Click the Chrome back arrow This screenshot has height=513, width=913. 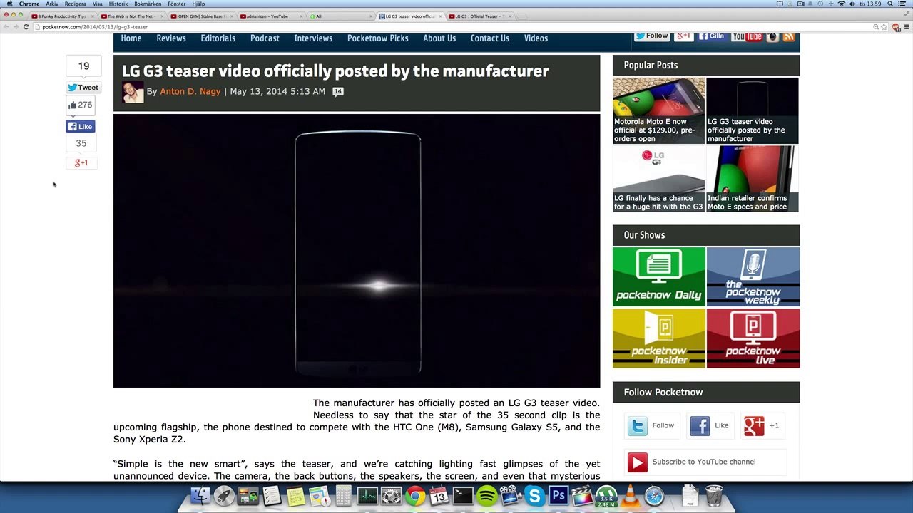6,27
